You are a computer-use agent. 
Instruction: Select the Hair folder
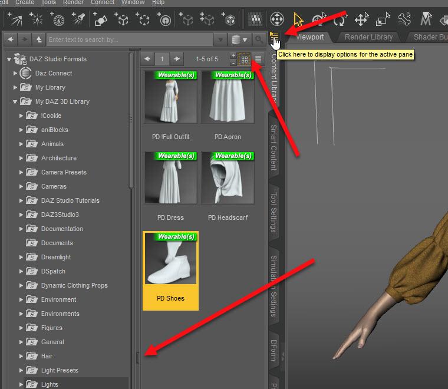coord(47,356)
